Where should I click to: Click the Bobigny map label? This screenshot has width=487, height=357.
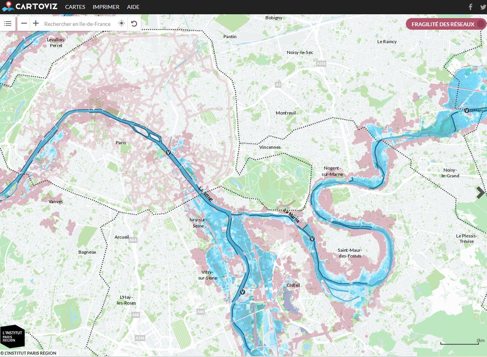(274, 18)
